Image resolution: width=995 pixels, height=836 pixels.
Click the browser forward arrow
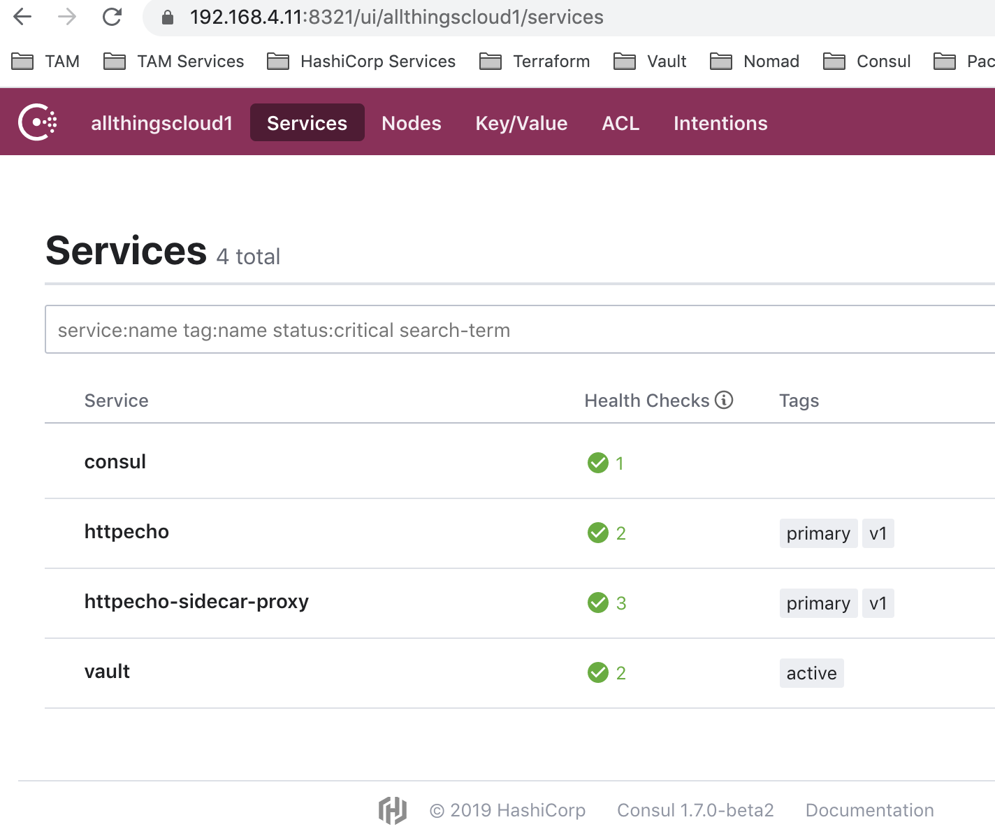pyautogui.click(x=67, y=17)
